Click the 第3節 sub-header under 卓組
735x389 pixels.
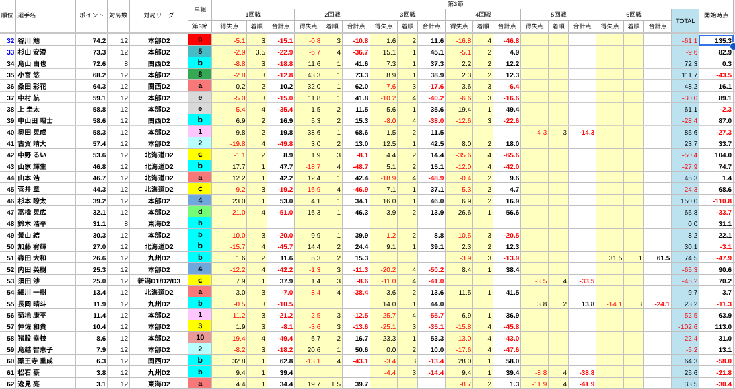pyautogui.click(x=200, y=26)
